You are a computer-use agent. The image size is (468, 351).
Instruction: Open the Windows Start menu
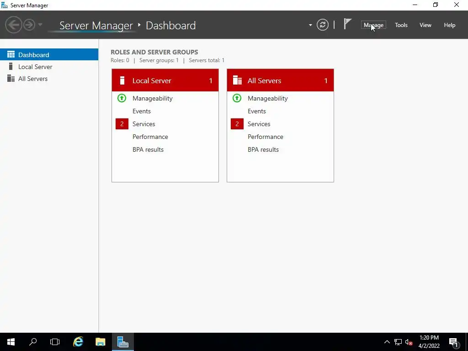11,342
